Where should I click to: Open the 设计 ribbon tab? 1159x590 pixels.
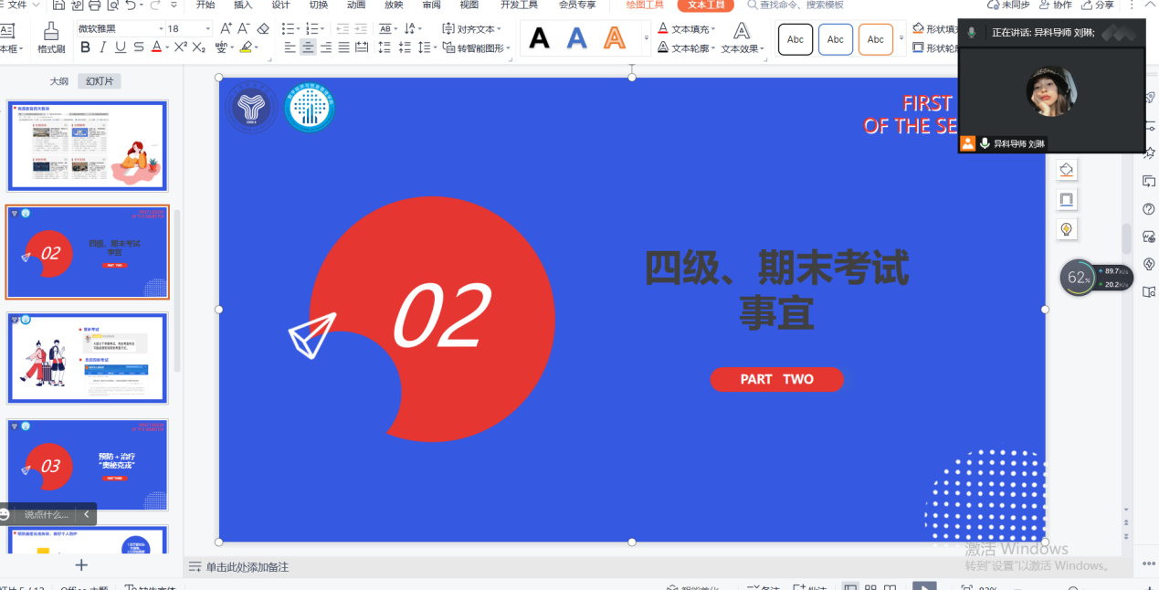[280, 5]
